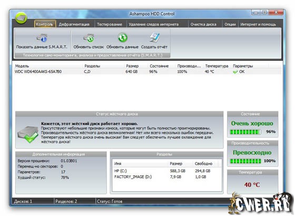Click the drive list Размер column header
This screenshot has height=216, width=295.
point(132,66)
